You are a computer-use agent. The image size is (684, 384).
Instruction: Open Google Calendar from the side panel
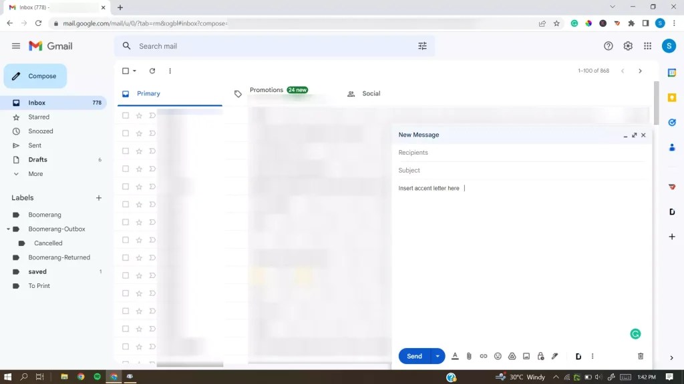[x=672, y=72]
